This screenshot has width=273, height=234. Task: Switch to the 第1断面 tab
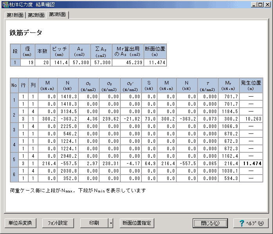(15, 15)
